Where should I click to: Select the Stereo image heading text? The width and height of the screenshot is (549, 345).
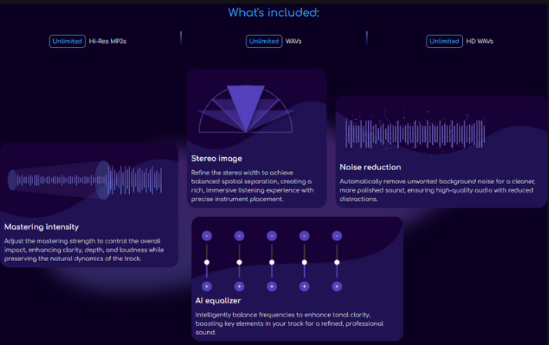point(216,159)
